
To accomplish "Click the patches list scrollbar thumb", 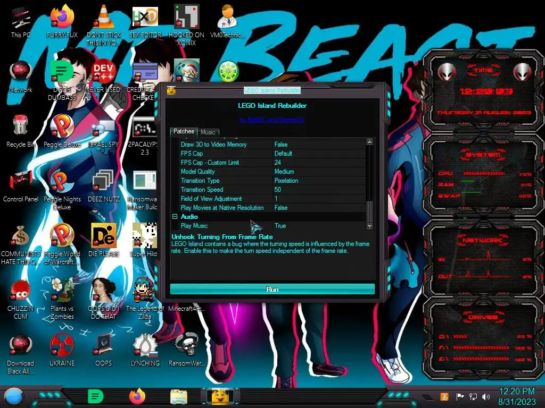I will (x=369, y=211).
